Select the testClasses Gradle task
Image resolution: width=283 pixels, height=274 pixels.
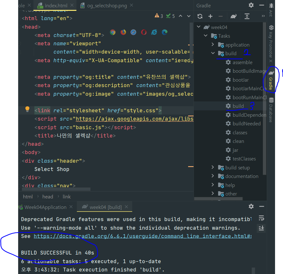(x=241, y=159)
